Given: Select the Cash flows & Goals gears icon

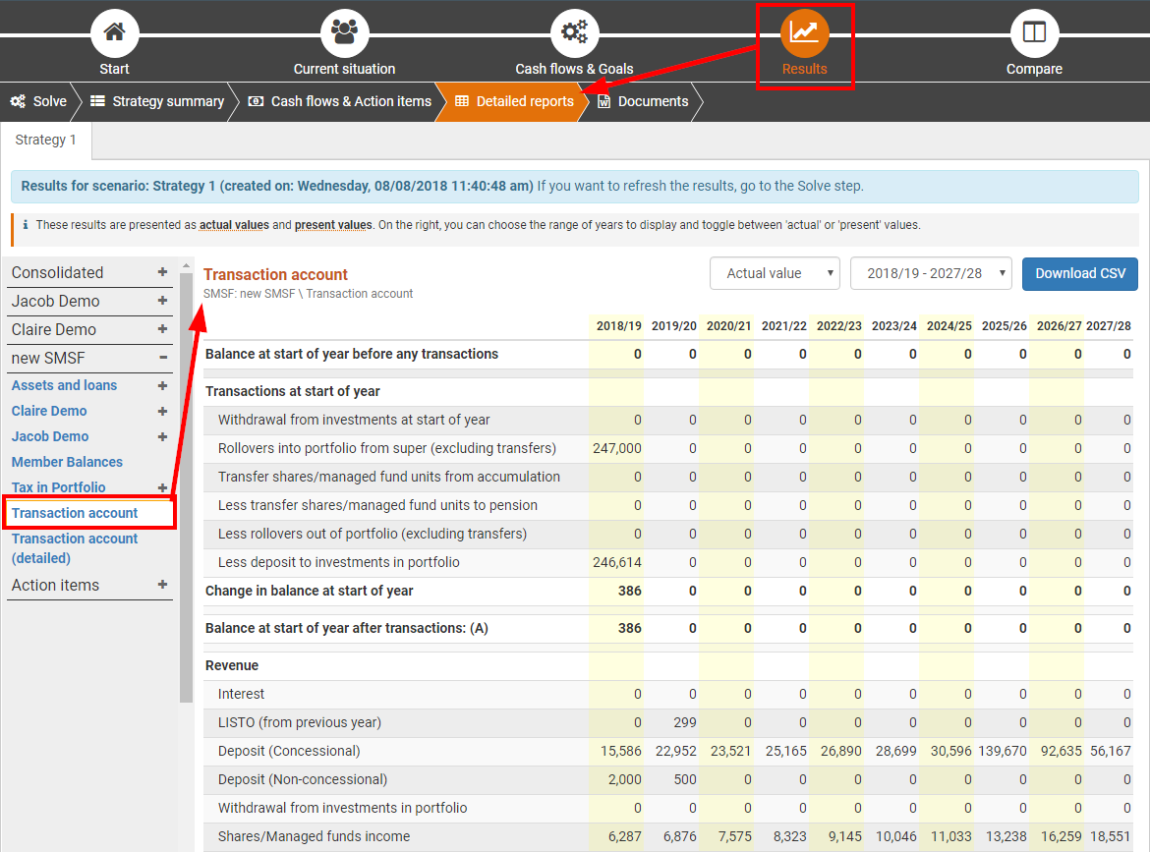Looking at the screenshot, I should [574, 32].
